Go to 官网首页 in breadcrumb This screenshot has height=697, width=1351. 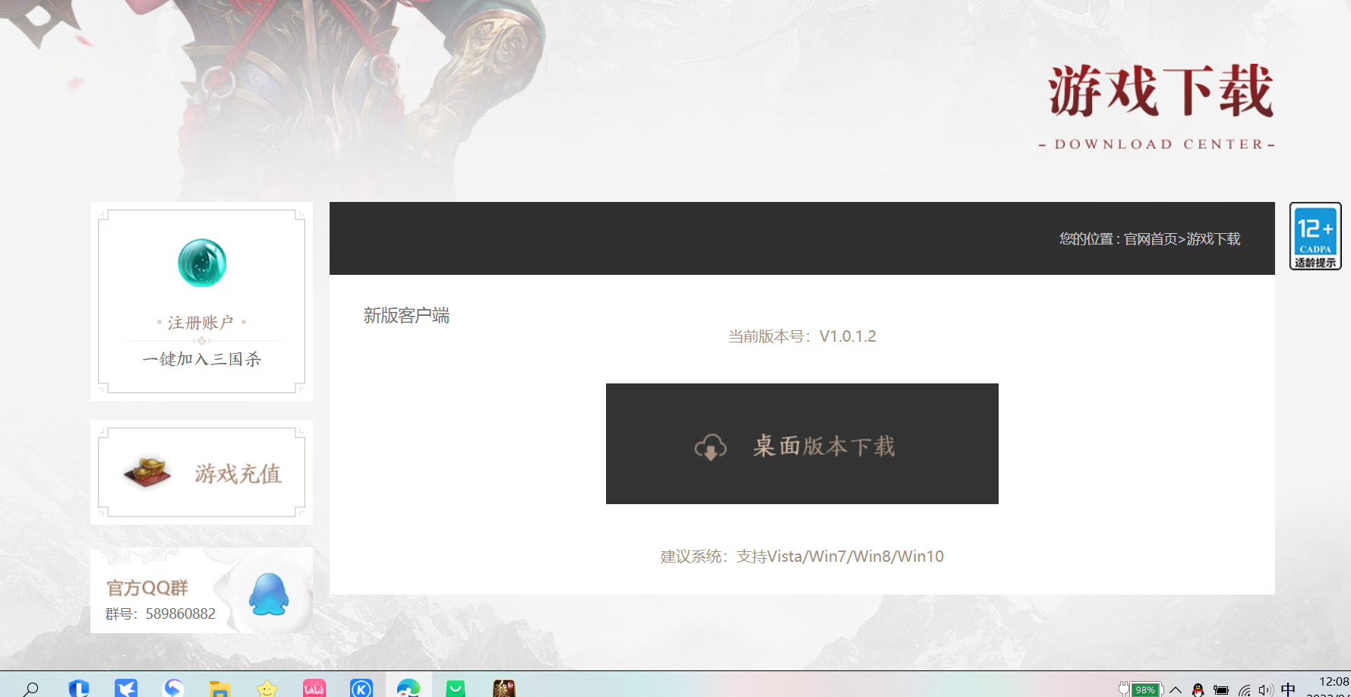[1151, 239]
